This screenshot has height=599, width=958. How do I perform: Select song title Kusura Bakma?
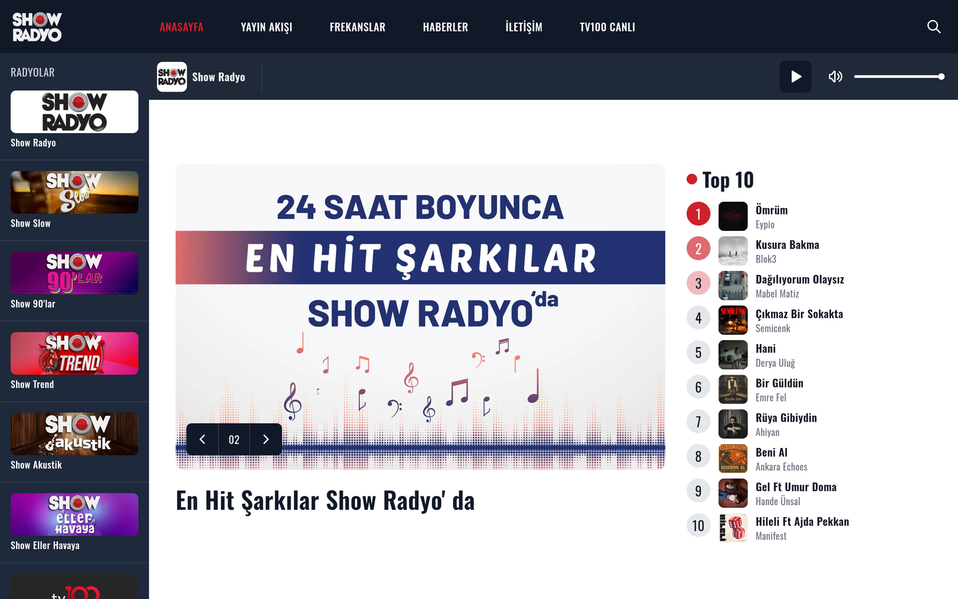pyautogui.click(x=788, y=244)
